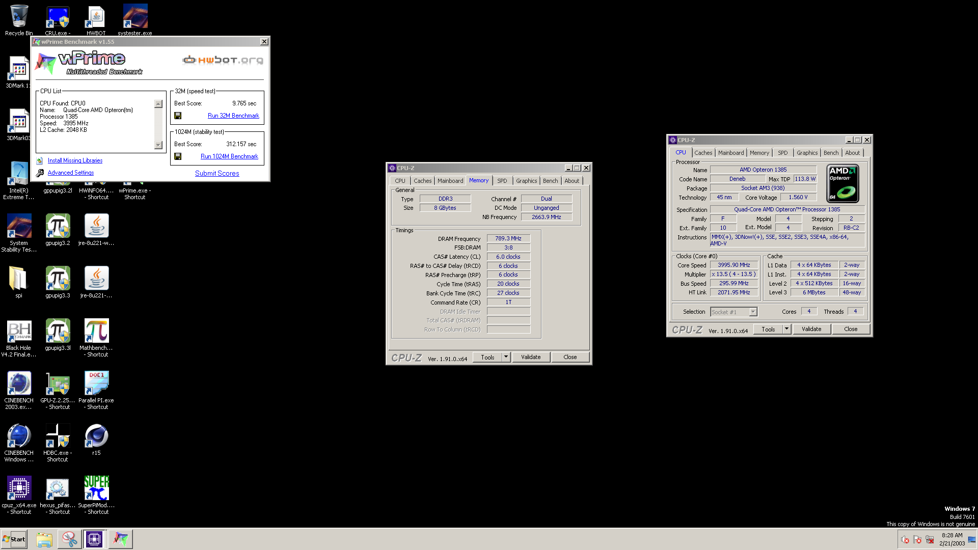Viewport: 978px width, 550px height.
Task: Click the DRAM Frequency value 789.3 MHz
Action: [508, 238]
